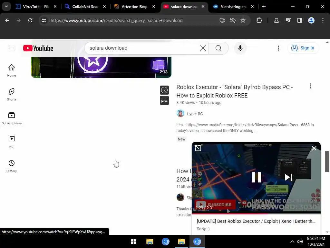
Task: Open the active browser taskbar icon
Action: coord(197,242)
